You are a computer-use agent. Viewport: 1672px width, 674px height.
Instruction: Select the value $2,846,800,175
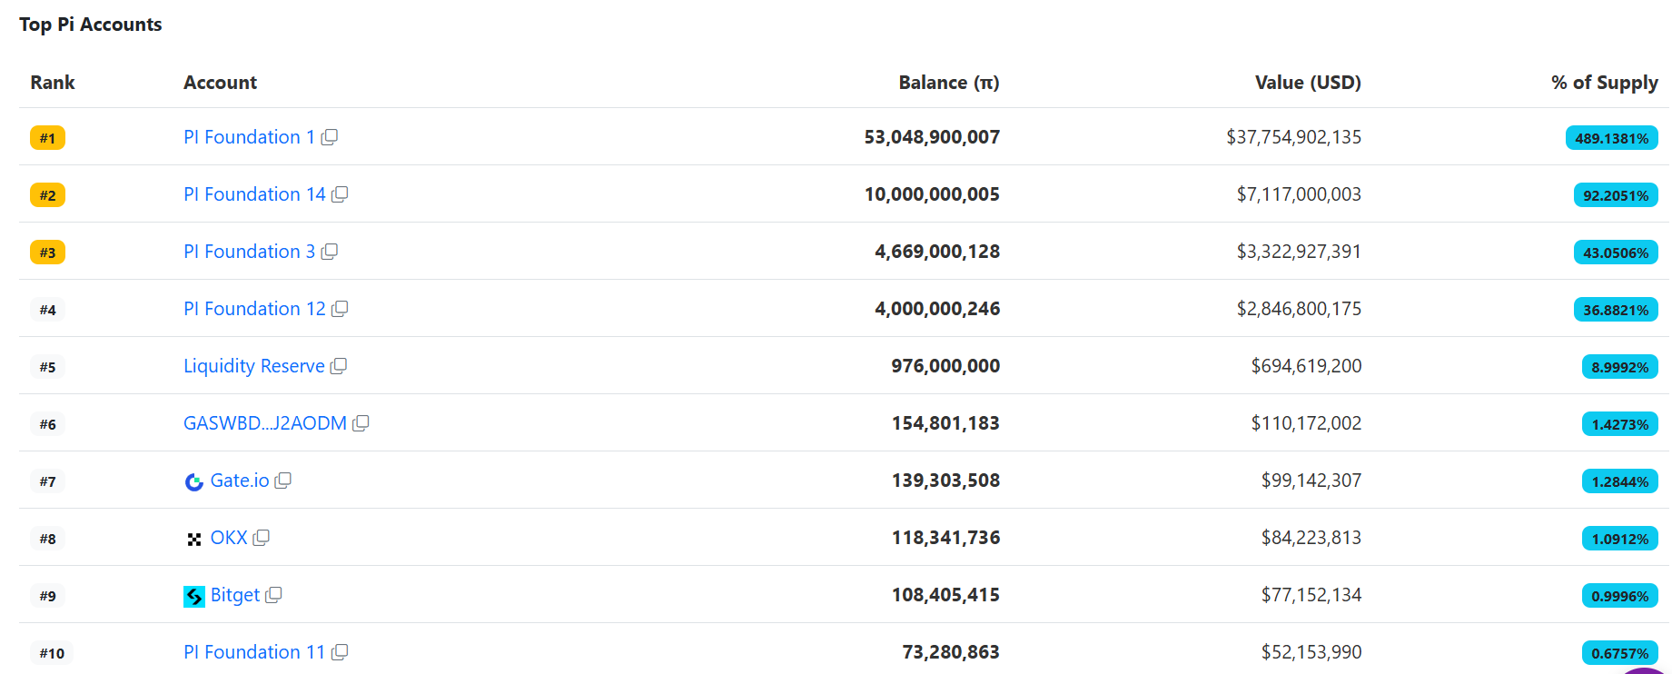1300,309
